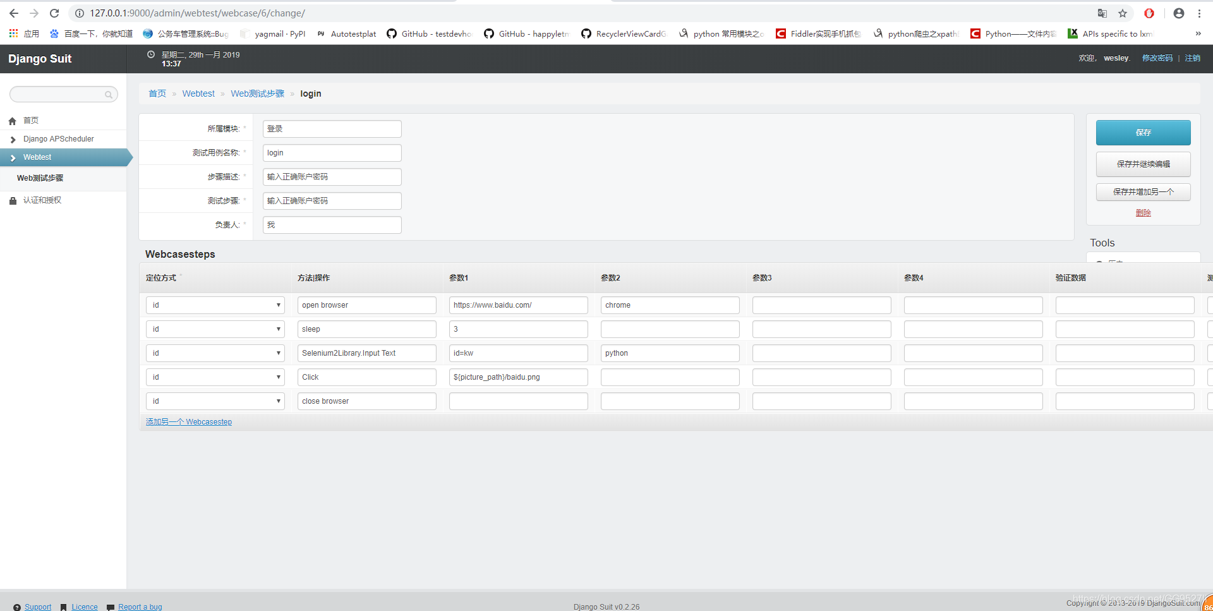Click the 步骤描述 input field
Image resolution: width=1213 pixels, height=611 pixels.
[332, 177]
